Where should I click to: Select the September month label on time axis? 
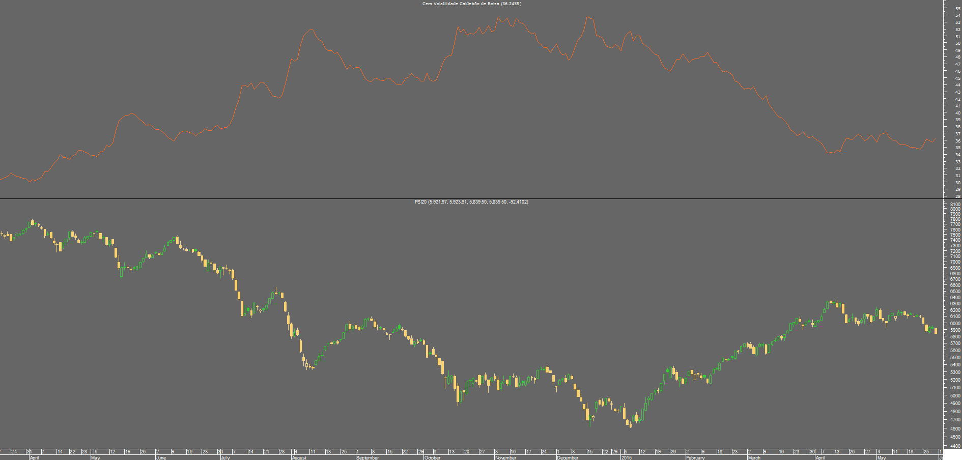(x=367, y=457)
